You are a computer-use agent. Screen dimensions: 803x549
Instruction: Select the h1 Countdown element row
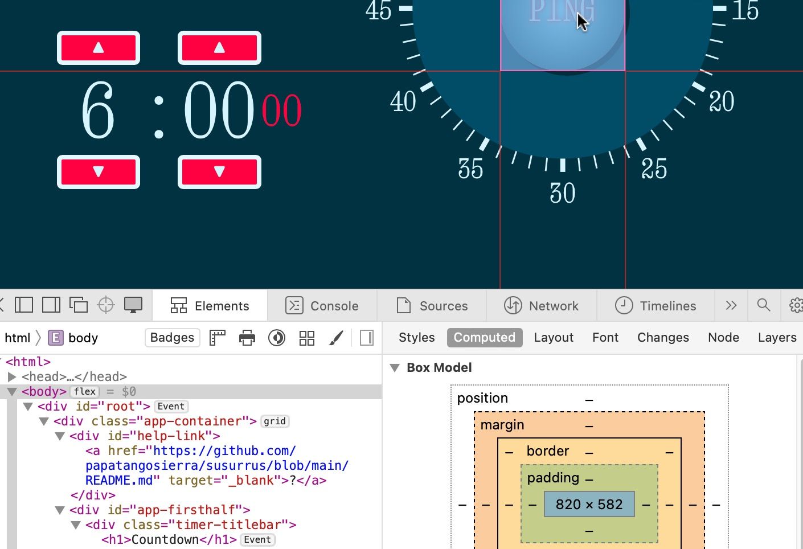(191, 540)
